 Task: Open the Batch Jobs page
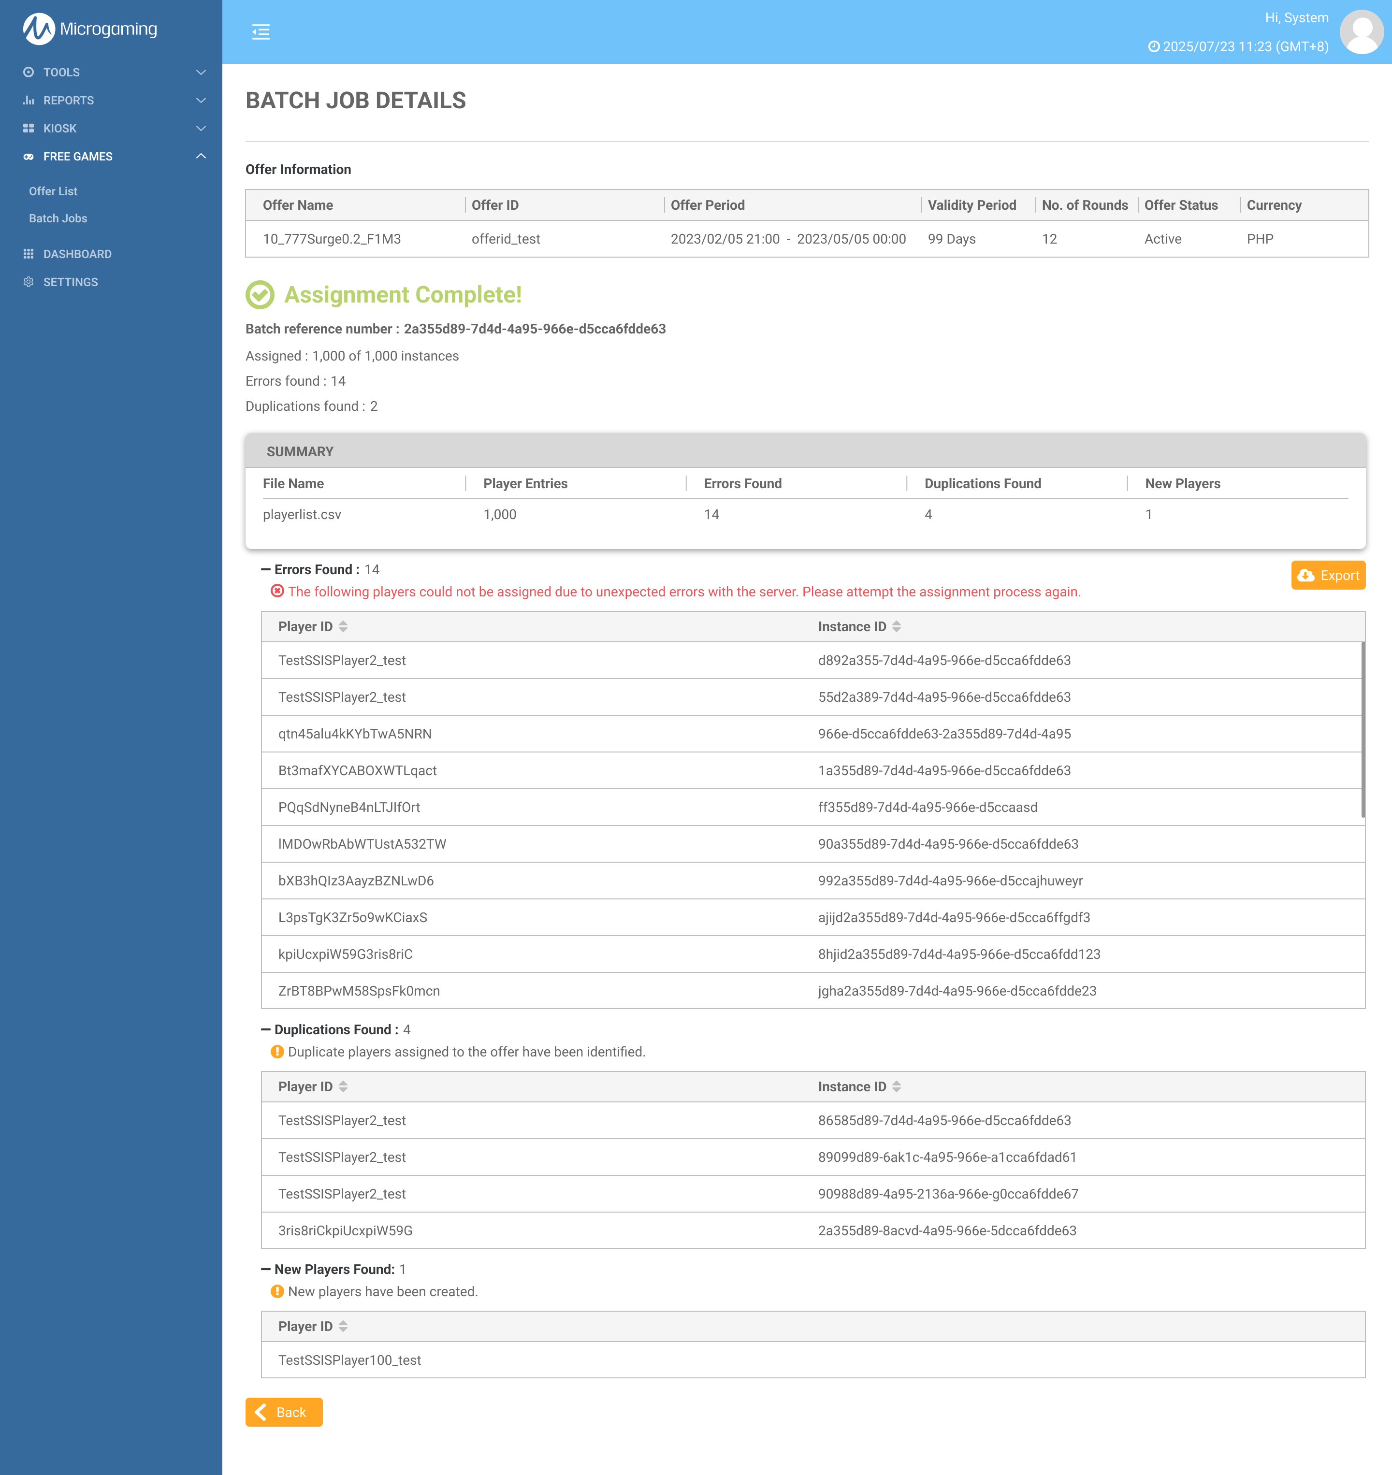click(58, 218)
